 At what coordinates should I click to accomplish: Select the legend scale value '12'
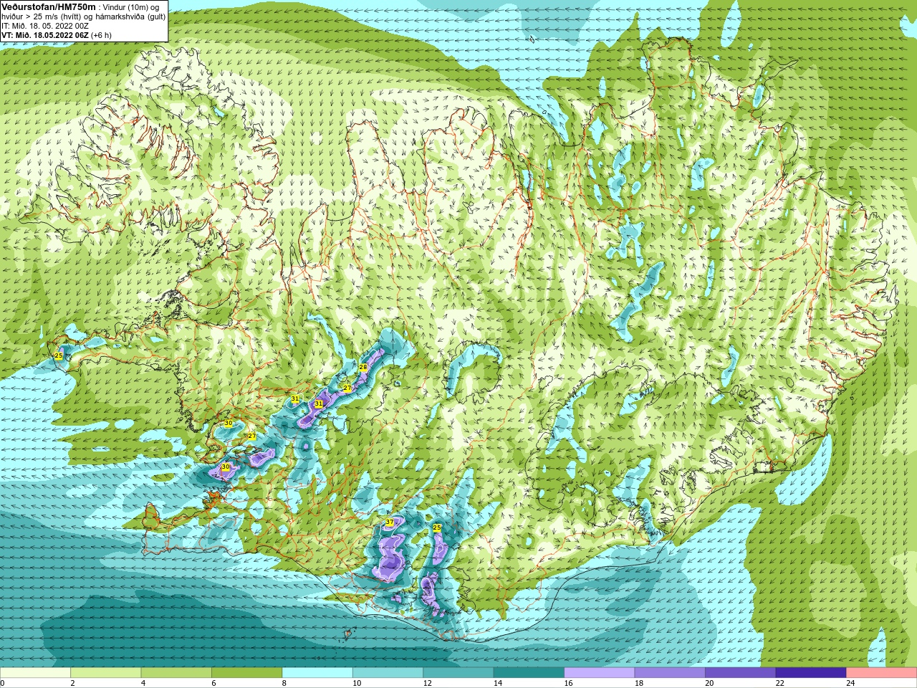coord(427,683)
